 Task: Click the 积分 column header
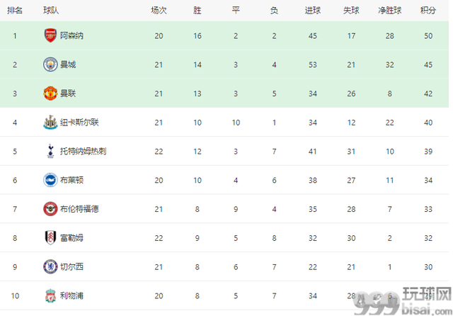point(428,11)
